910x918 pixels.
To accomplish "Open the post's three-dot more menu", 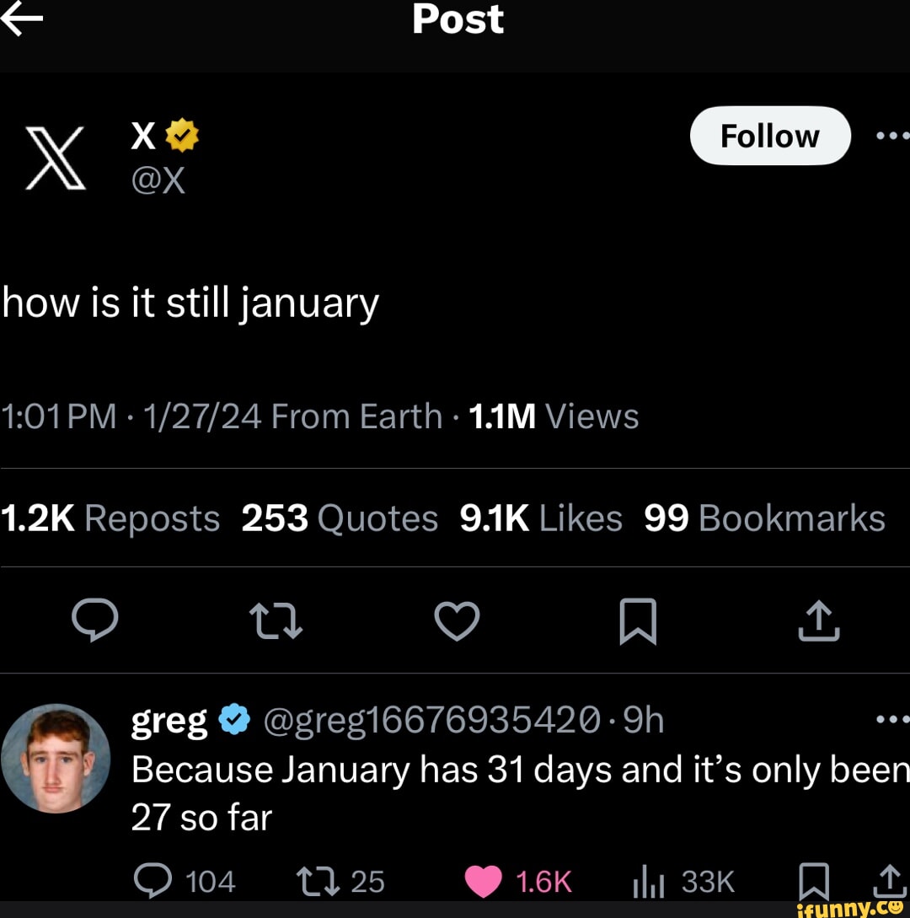I will click(893, 136).
